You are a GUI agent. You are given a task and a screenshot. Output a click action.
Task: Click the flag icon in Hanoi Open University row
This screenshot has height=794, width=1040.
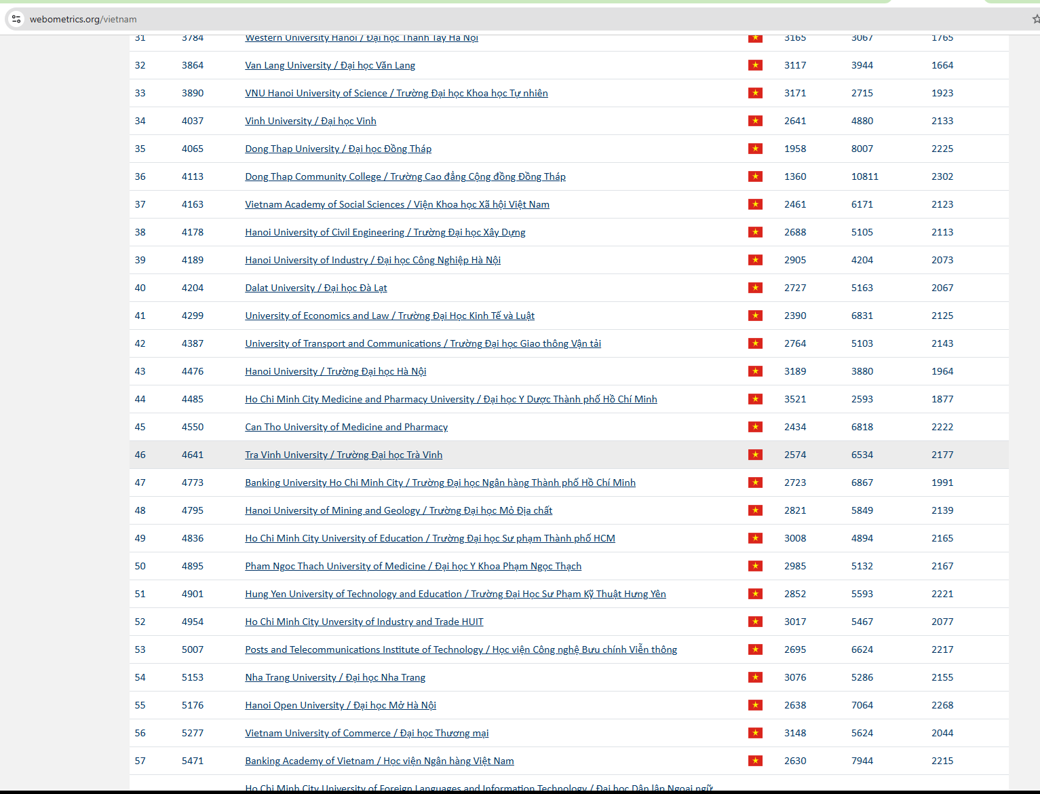[x=755, y=705]
